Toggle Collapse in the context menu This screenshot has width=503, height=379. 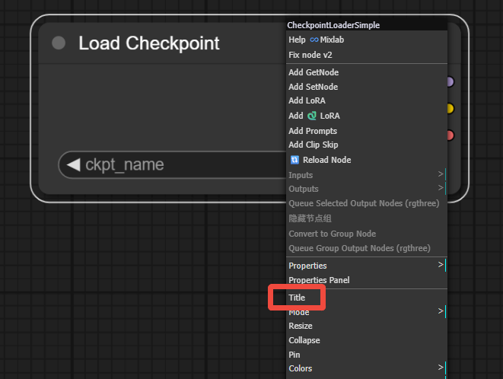(304, 340)
